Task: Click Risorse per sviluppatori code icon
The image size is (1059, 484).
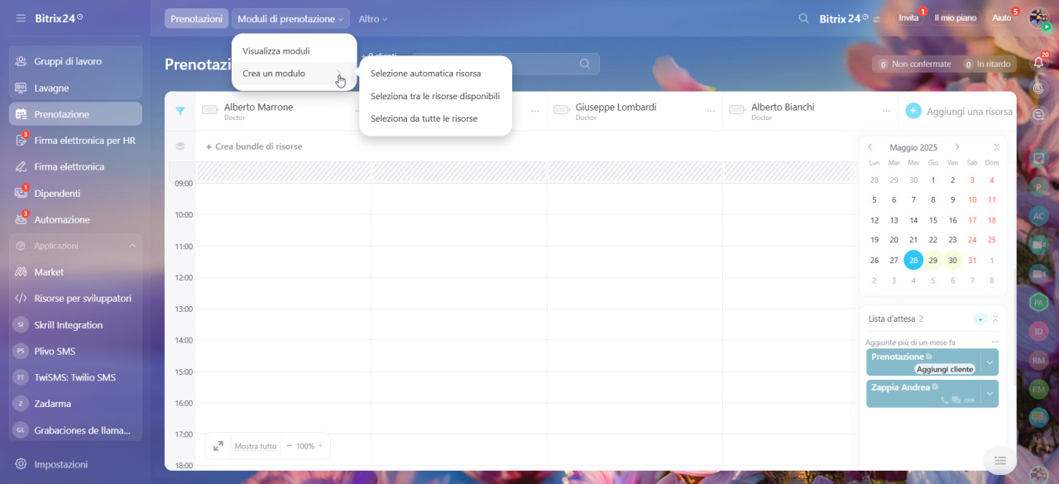Action: click(x=22, y=298)
